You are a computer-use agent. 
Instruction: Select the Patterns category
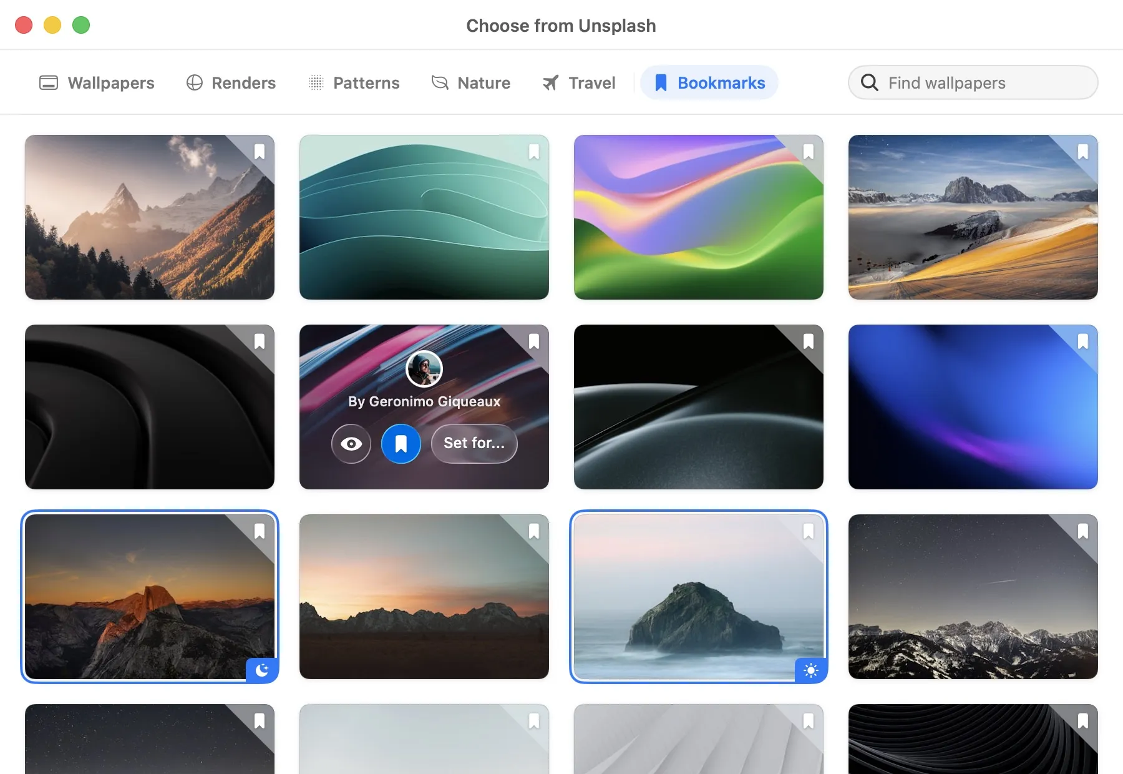[x=354, y=83]
